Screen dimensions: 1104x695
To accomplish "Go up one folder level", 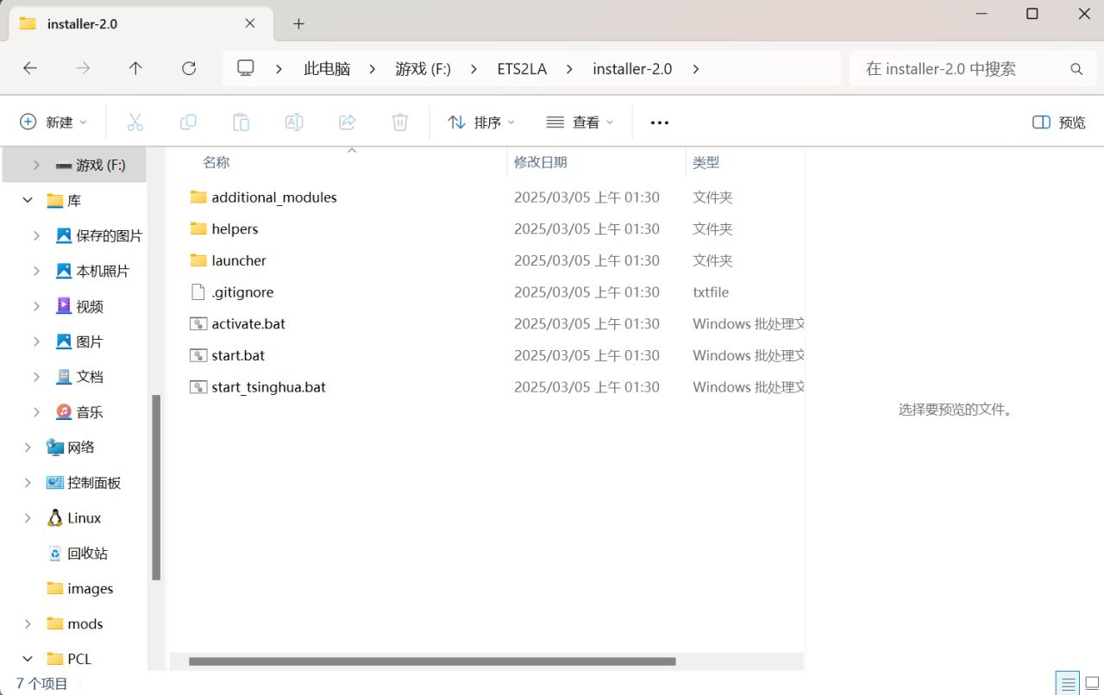I will [x=135, y=68].
